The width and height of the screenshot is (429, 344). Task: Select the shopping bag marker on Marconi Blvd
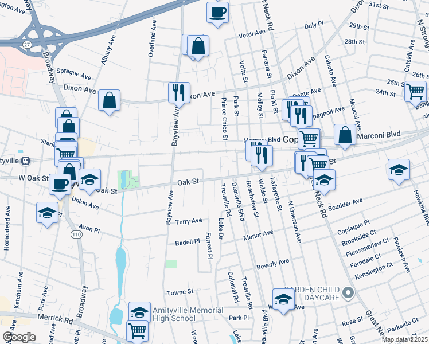[345, 135]
